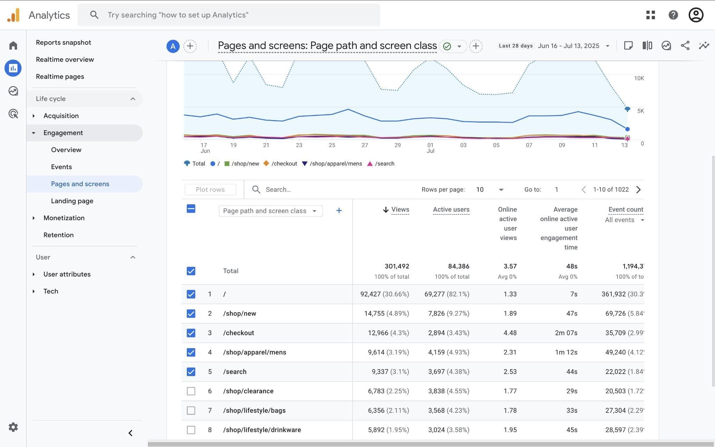The height and width of the screenshot is (447, 715).
Task: Check the /shop/clearance row checkbox
Action: tap(191, 391)
